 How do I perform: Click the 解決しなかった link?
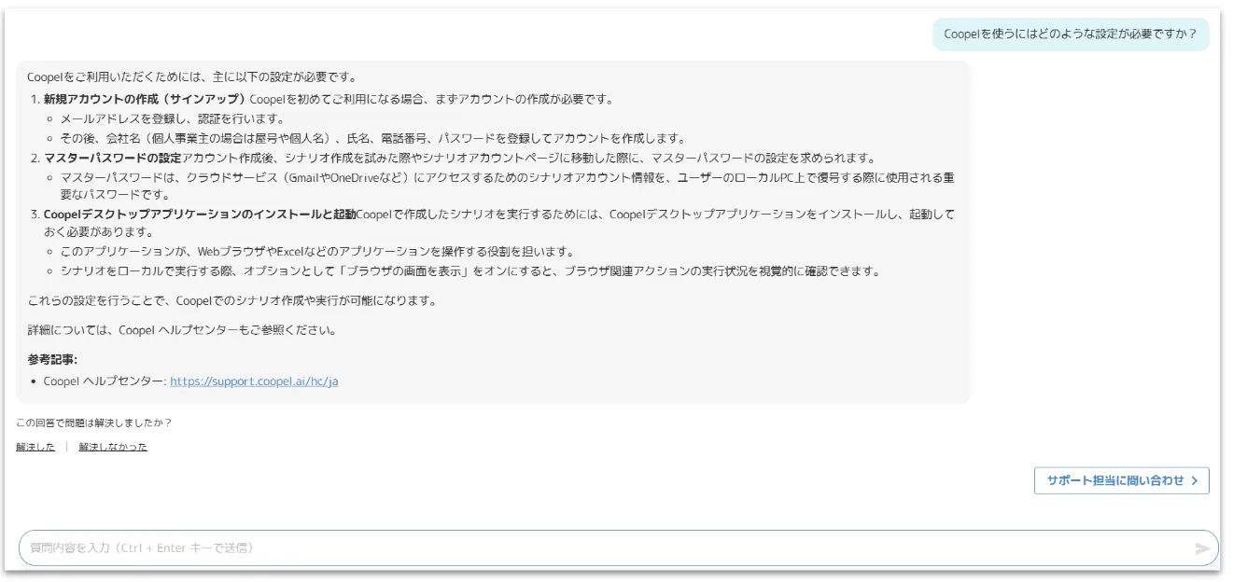113,447
